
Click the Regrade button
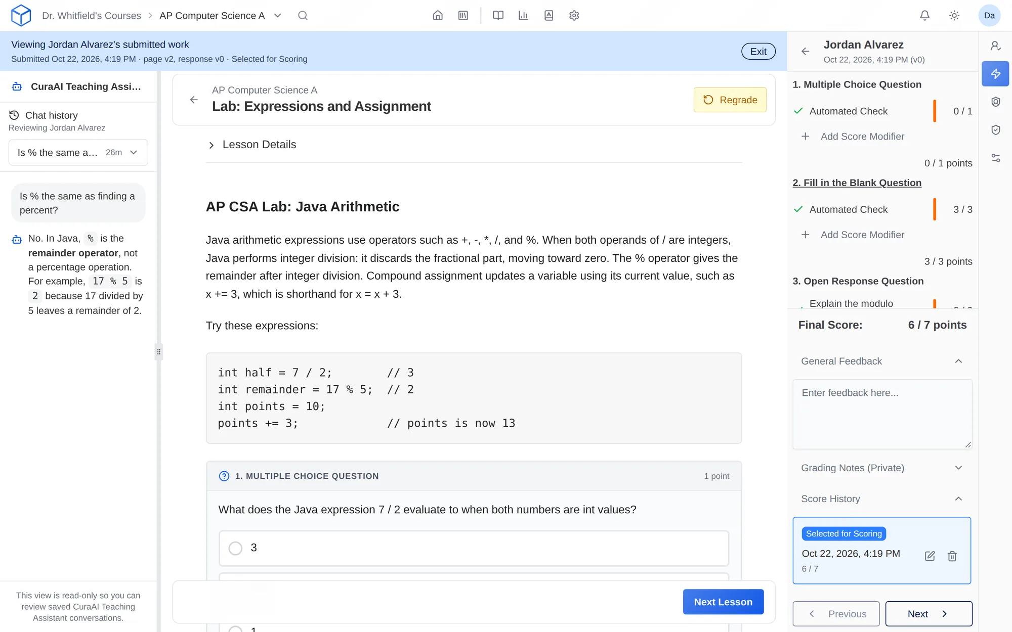point(730,100)
